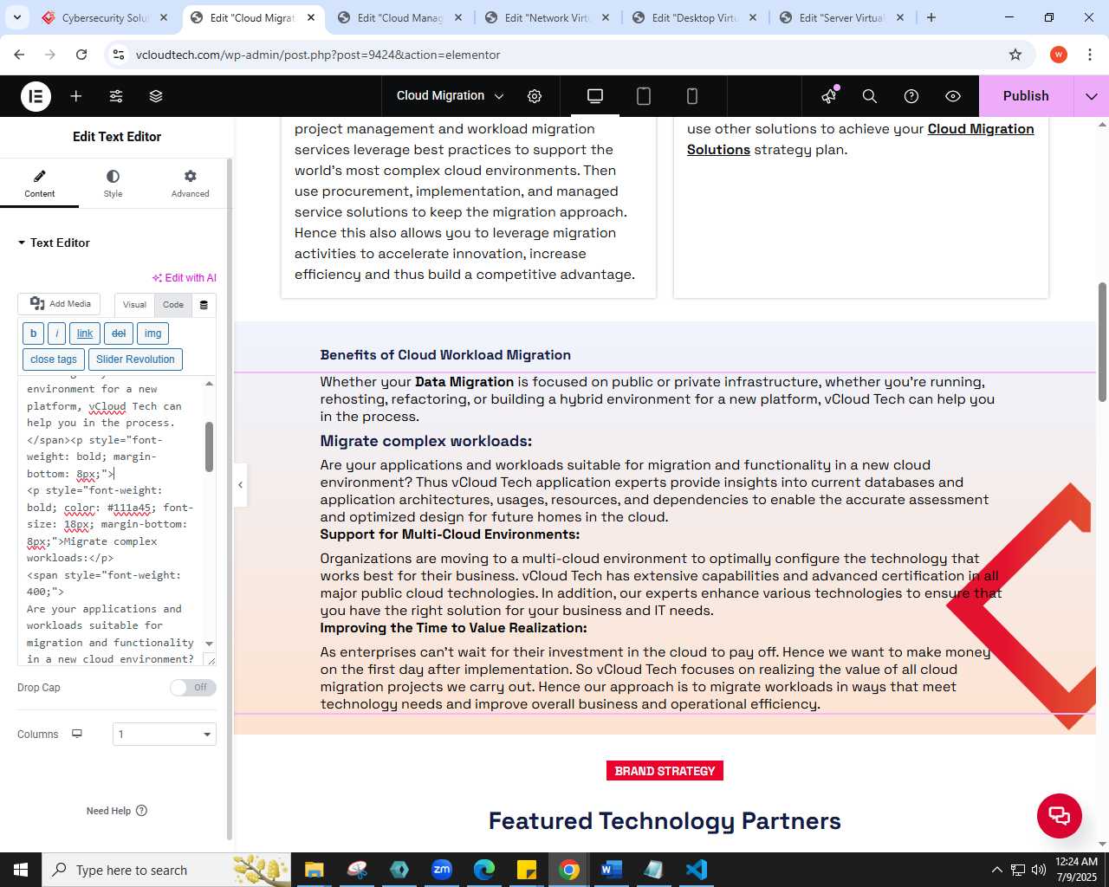Open the Cloud Migration document dropdown
The image size is (1109, 887).
pos(450,96)
